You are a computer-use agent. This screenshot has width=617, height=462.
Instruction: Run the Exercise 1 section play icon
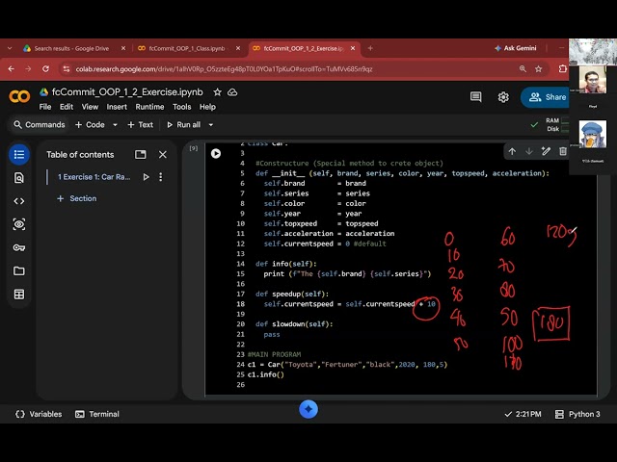tap(146, 177)
